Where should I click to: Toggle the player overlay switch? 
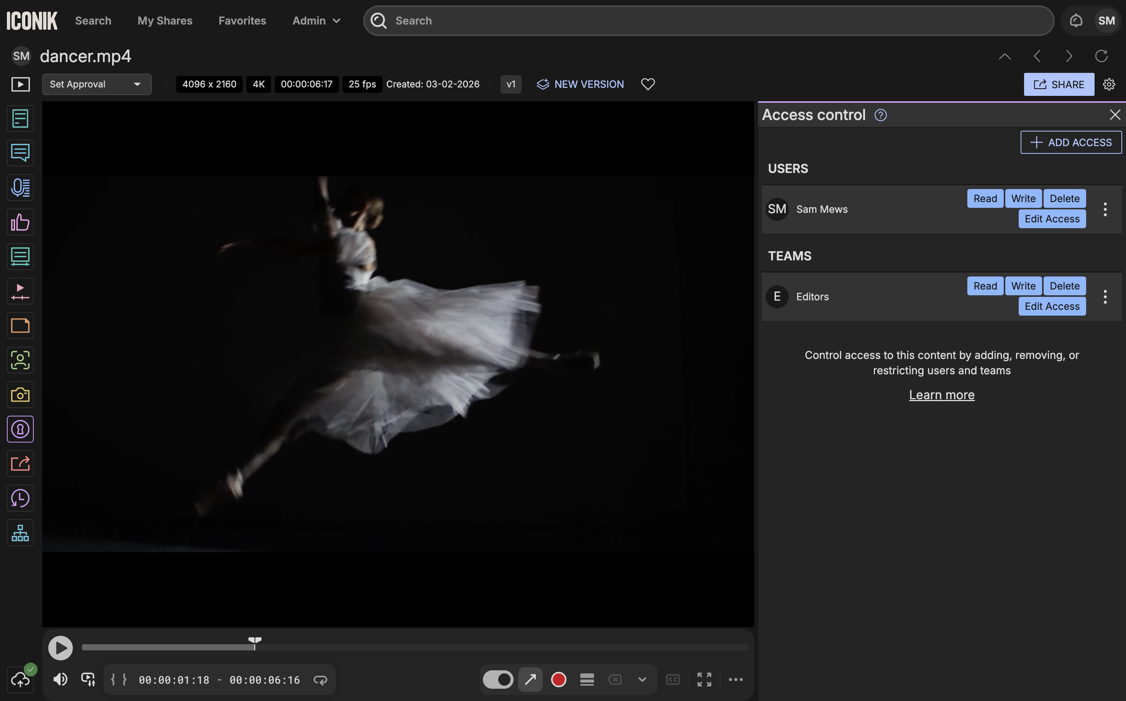point(498,680)
